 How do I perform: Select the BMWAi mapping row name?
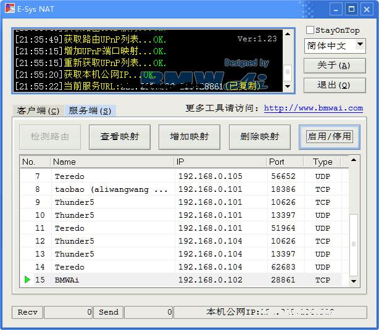[67, 280]
